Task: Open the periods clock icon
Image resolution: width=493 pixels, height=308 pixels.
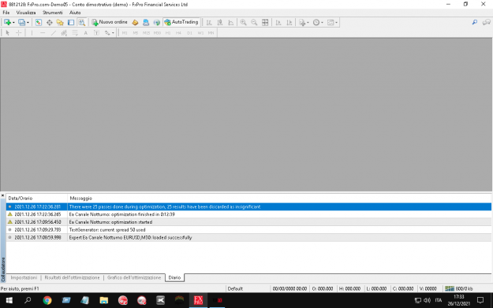Action: pyautogui.click(x=316, y=22)
